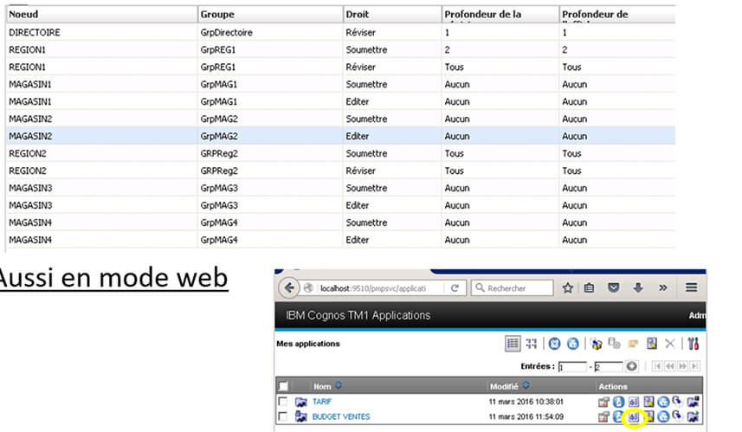The height and width of the screenshot is (432, 742).
Task: Open the TARIF application link
Action: [x=322, y=402]
